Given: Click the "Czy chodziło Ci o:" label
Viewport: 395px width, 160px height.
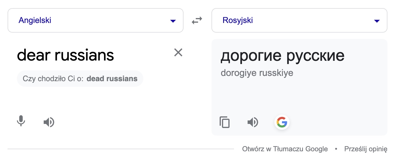Looking at the screenshot, I should coord(53,79).
